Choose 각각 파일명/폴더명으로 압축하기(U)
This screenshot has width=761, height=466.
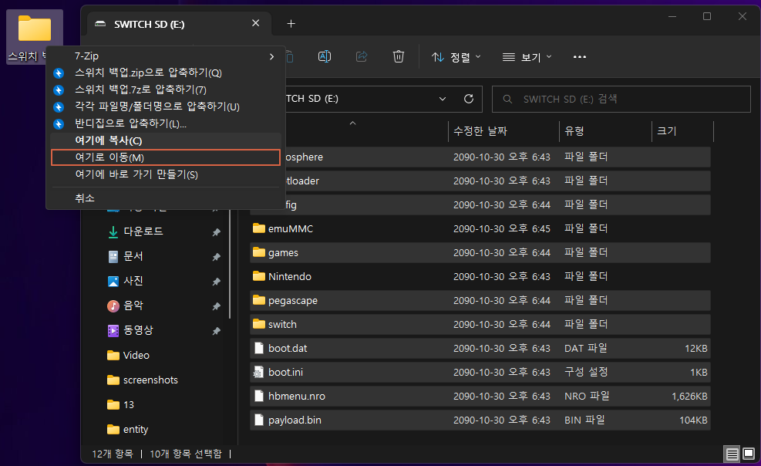pyautogui.click(x=166, y=106)
